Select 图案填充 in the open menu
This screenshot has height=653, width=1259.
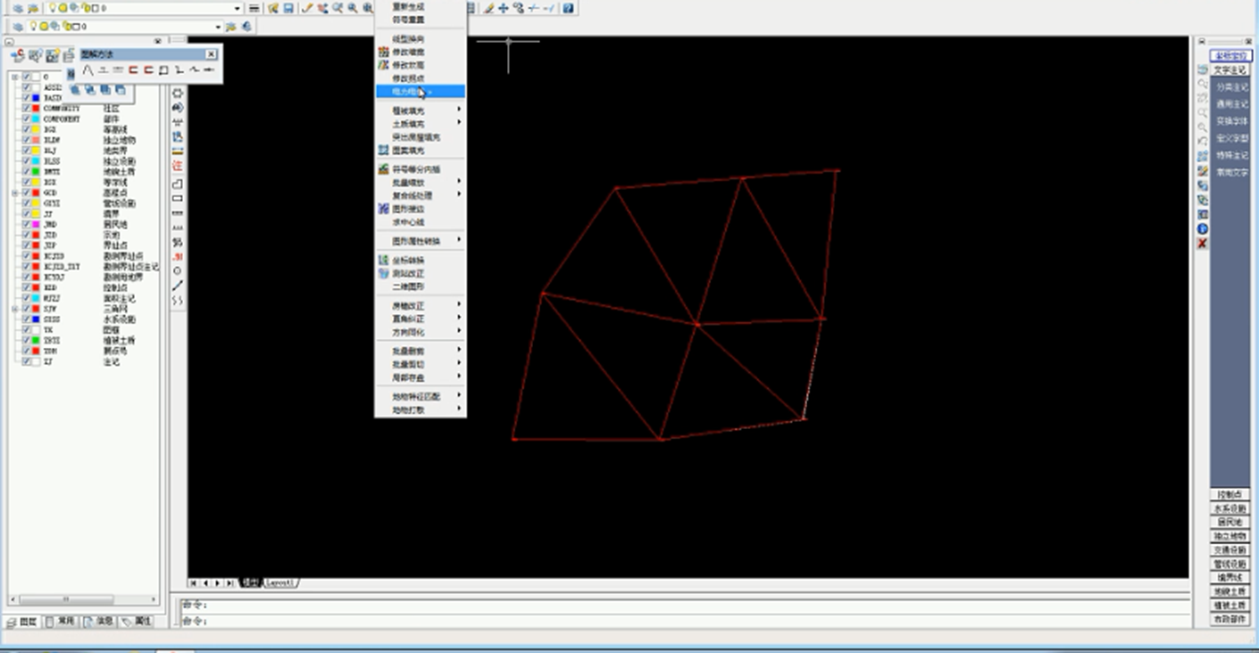[x=408, y=151]
